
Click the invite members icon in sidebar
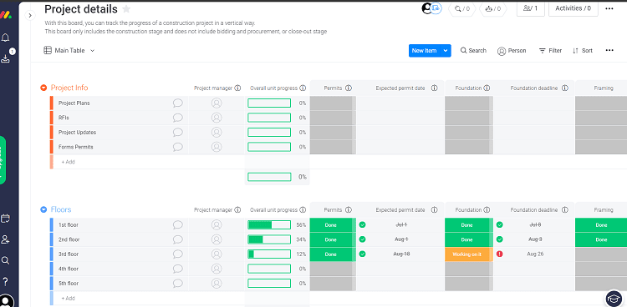tap(6, 239)
